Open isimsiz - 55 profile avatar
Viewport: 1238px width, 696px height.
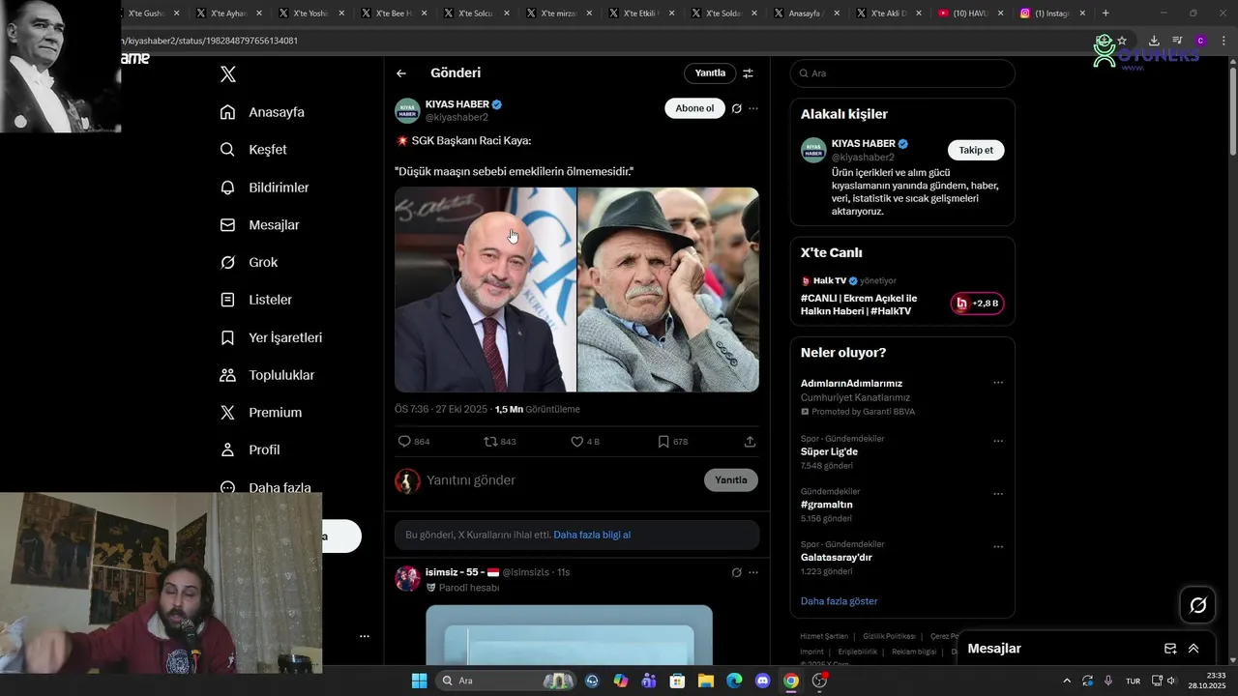click(x=407, y=578)
